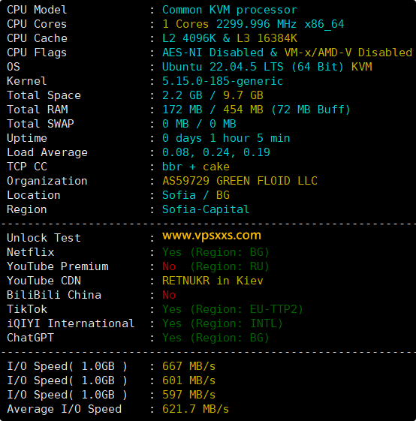416x421 pixels.
Task: Click the 'CPU Model' label
Action: pyautogui.click(x=37, y=10)
